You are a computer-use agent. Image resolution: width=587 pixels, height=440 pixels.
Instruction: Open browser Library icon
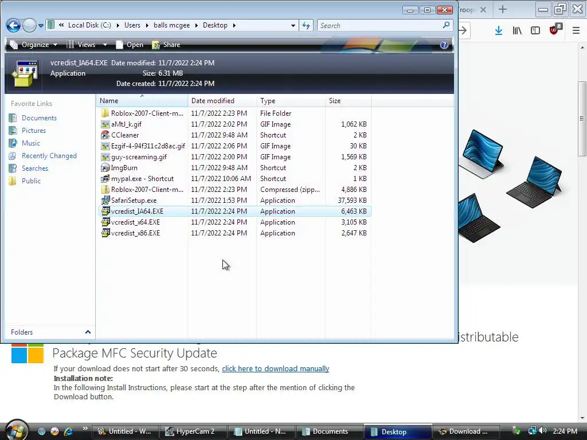517,30
